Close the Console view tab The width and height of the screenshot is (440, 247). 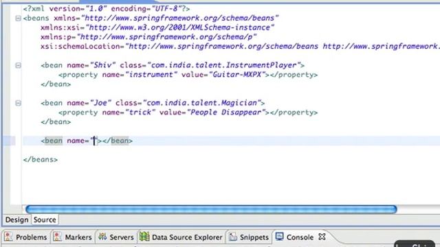[322, 237]
